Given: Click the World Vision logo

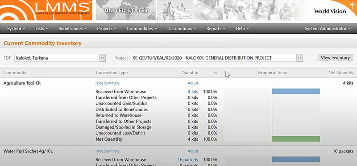Looking at the screenshot, I should point(330,11).
